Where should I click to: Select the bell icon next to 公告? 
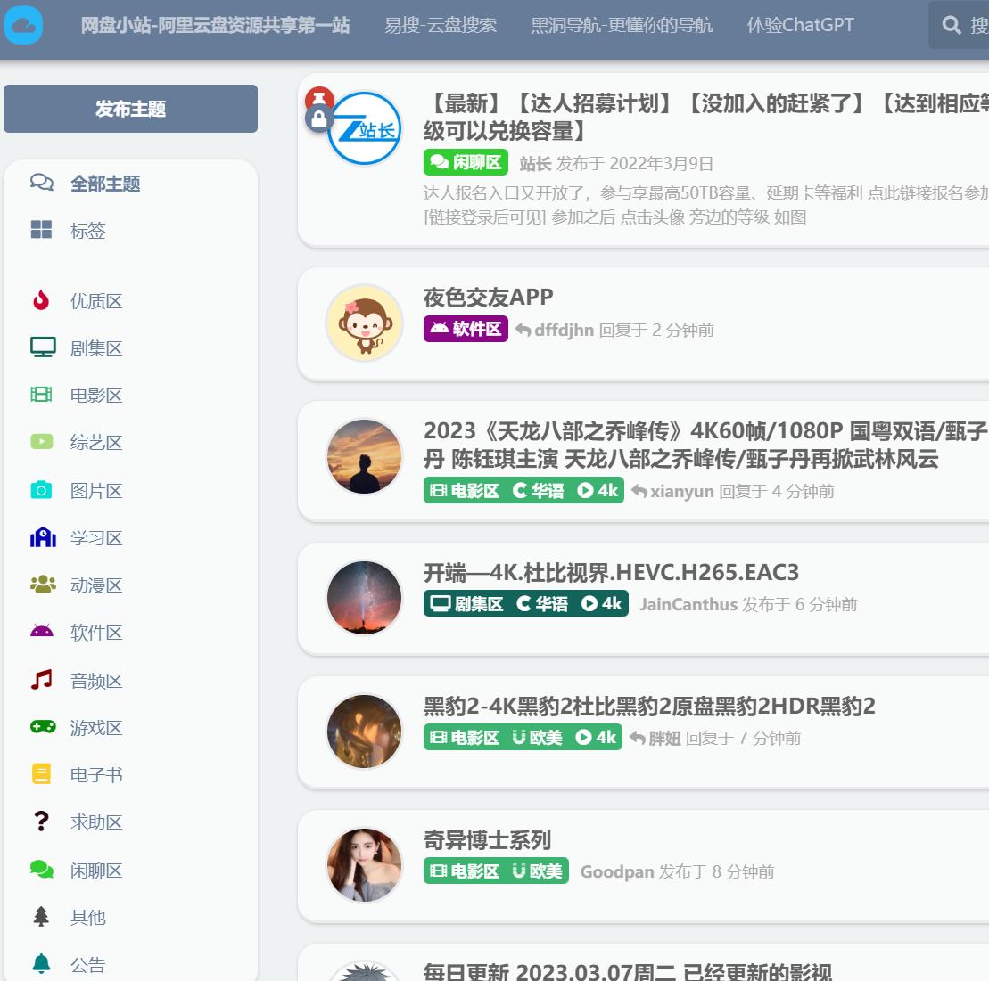pyautogui.click(x=41, y=964)
